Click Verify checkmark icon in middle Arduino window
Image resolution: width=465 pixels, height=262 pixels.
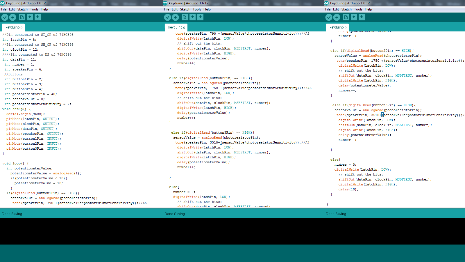167,17
